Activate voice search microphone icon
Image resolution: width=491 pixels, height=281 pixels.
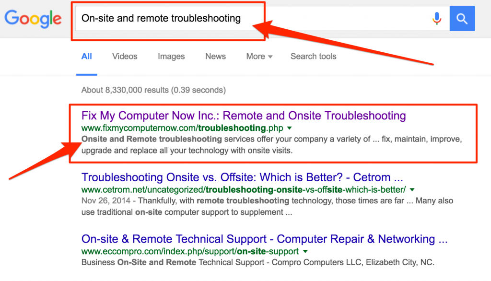click(437, 19)
